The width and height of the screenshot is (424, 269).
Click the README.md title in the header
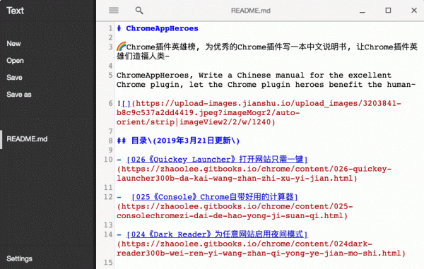pyautogui.click(x=251, y=11)
